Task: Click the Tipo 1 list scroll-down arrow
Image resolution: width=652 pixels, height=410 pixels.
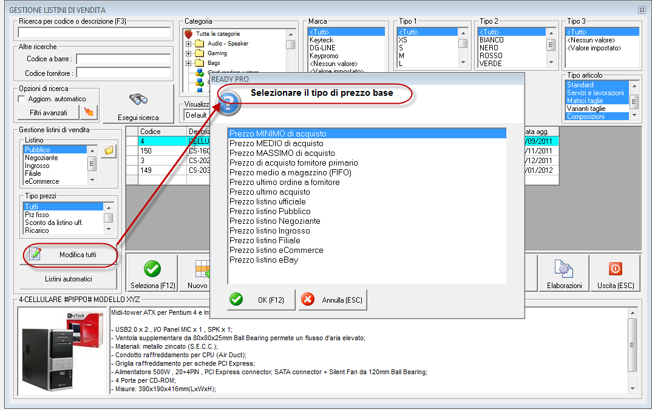Action: (463, 62)
